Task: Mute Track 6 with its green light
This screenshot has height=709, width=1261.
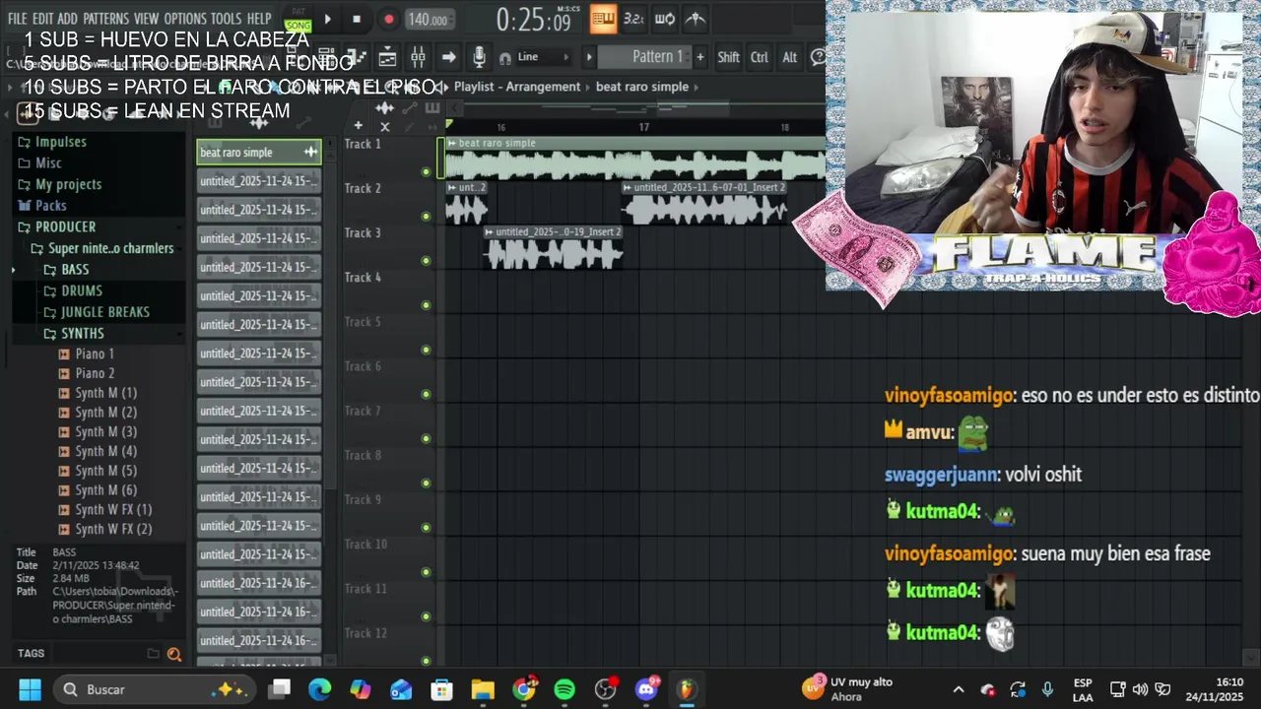Action: [426, 394]
